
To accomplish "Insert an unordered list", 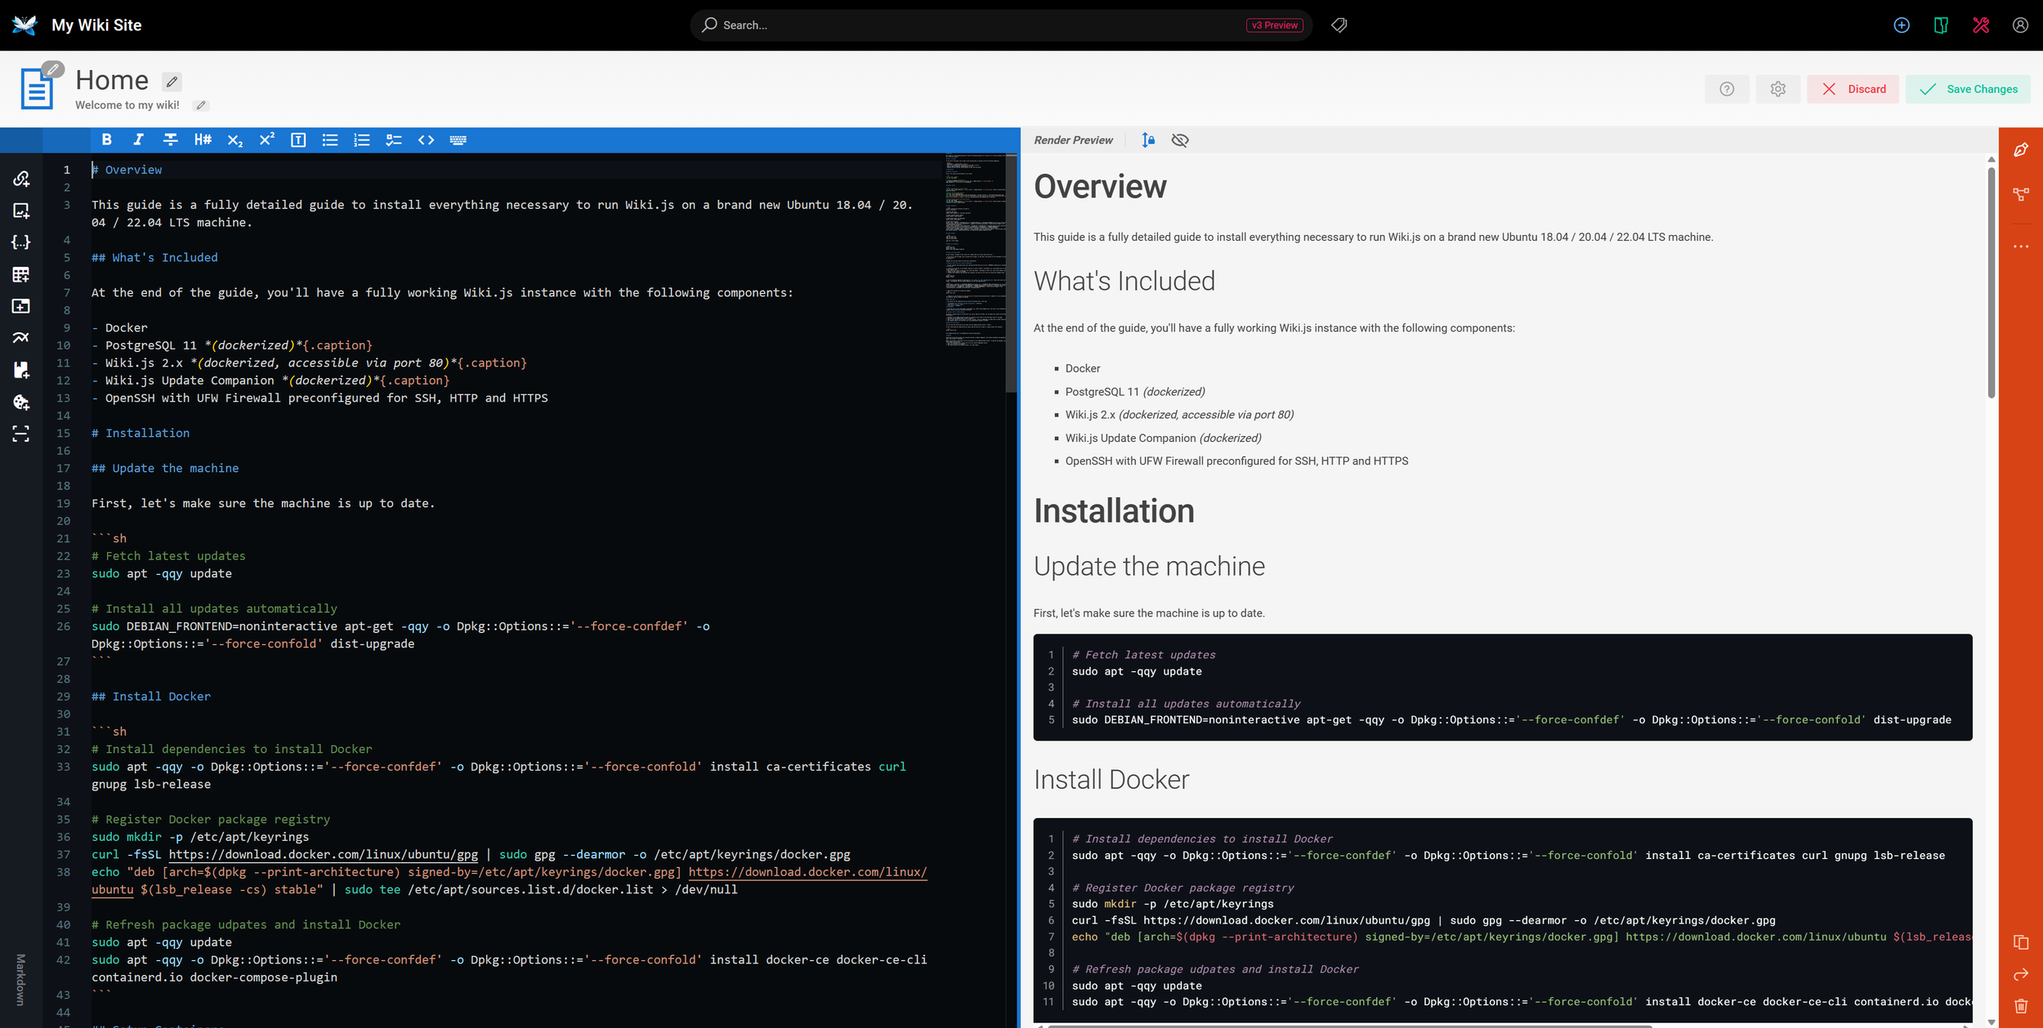I will (329, 140).
